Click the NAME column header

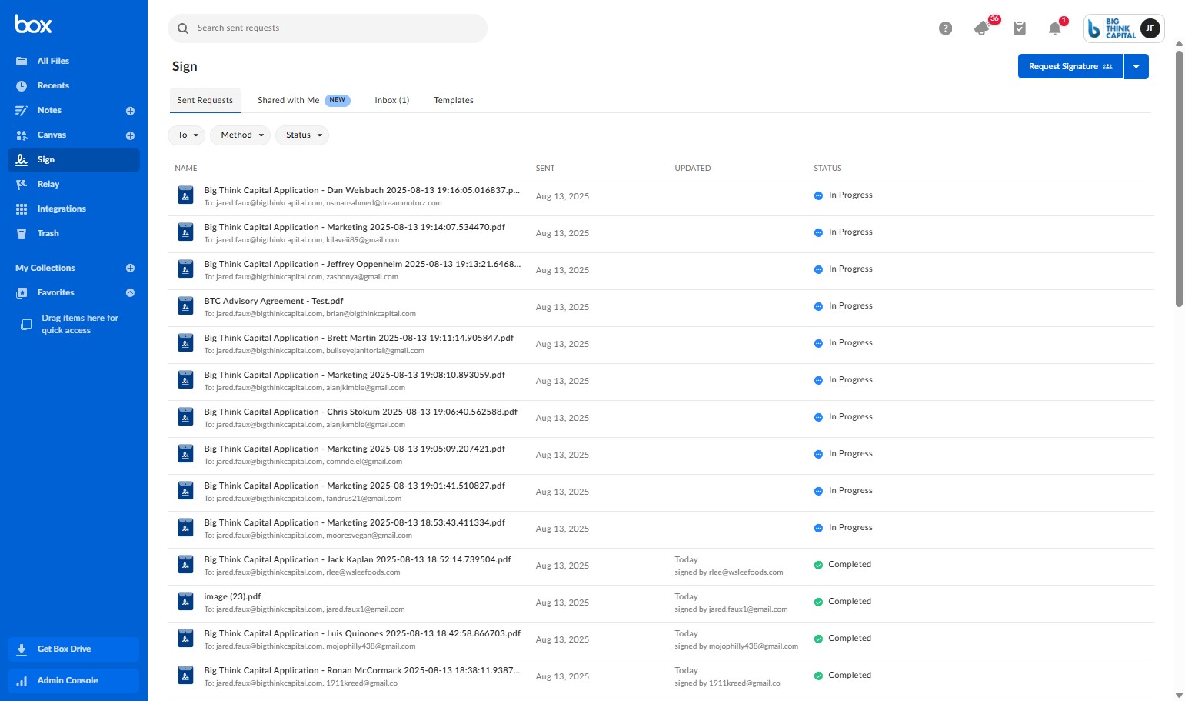pos(186,168)
